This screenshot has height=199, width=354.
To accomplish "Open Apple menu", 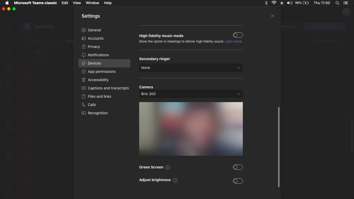I will (x=7, y=3).
